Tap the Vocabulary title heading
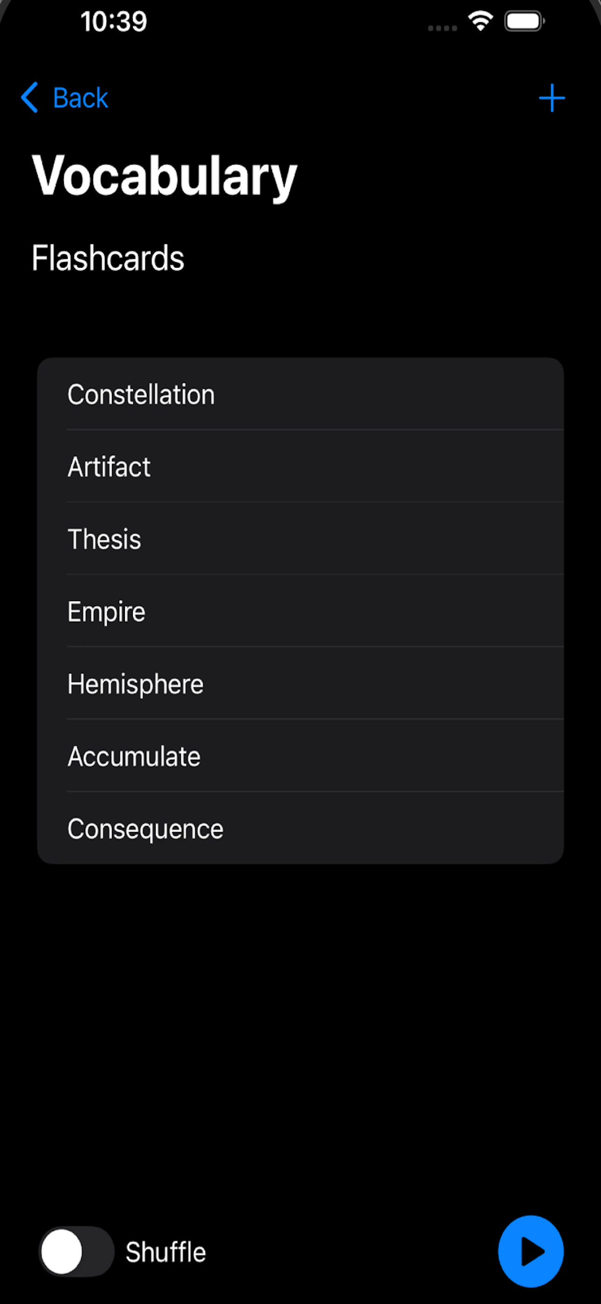This screenshot has height=1304, width=601. click(164, 176)
